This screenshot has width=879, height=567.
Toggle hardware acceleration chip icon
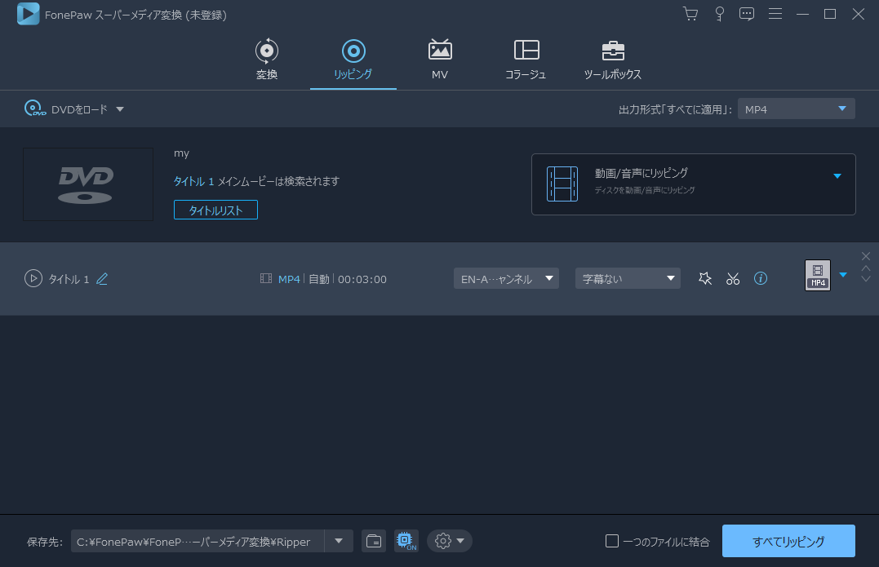pos(406,541)
